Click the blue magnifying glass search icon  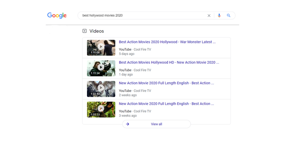[x=229, y=16]
